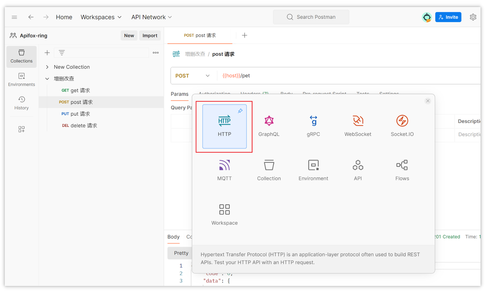The width and height of the screenshot is (487, 291).
Task: Click the Import button
Action: click(150, 36)
